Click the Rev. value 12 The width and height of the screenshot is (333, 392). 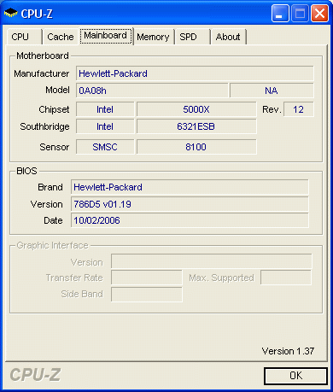[x=299, y=109]
